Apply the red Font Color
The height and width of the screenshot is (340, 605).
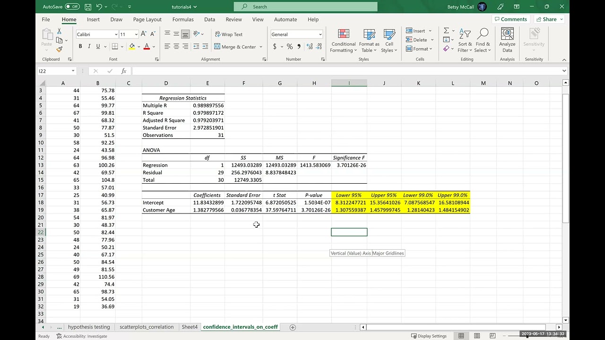(147, 46)
